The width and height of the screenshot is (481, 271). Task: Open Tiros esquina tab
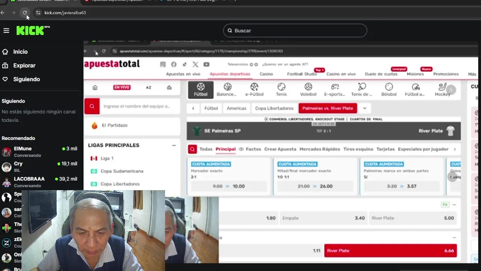coord(358,149)
